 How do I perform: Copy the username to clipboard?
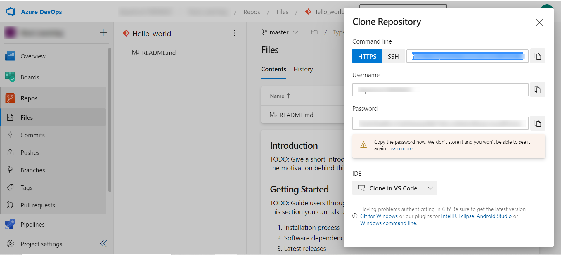[x=538, y=90]
